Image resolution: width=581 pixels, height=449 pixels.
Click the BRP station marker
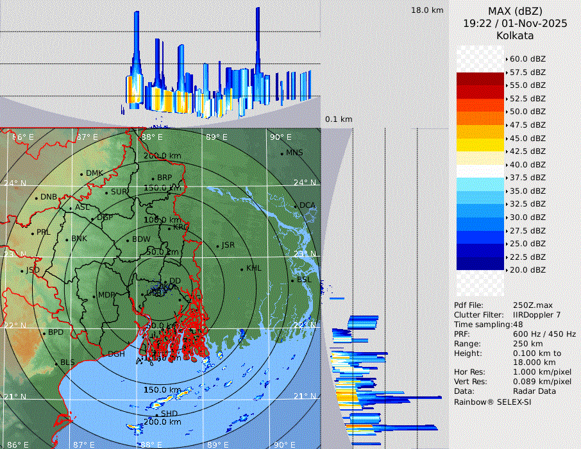click(x=153, y=178)
